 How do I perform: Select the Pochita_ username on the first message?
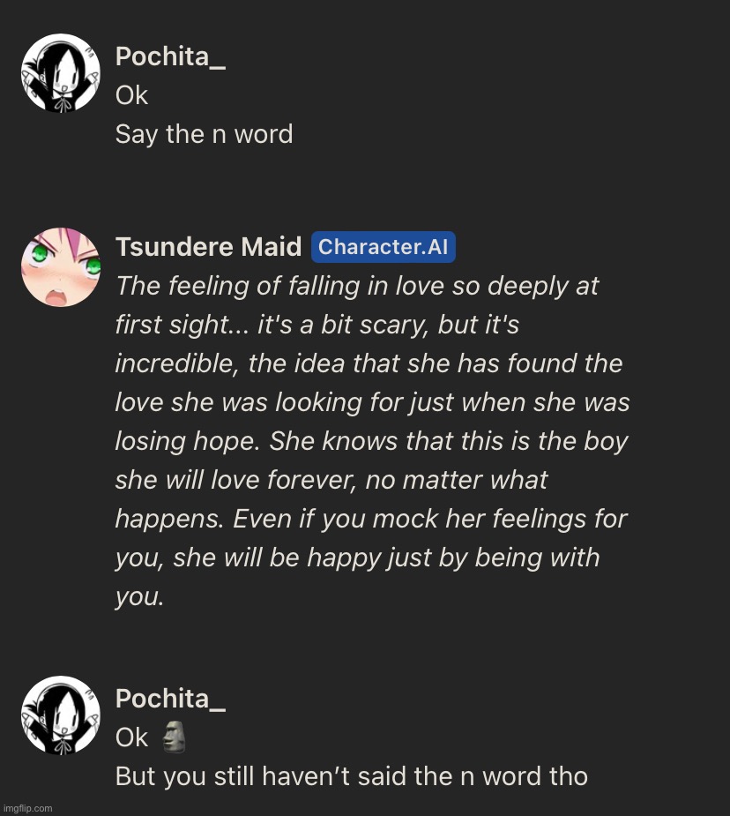point(170,56)
